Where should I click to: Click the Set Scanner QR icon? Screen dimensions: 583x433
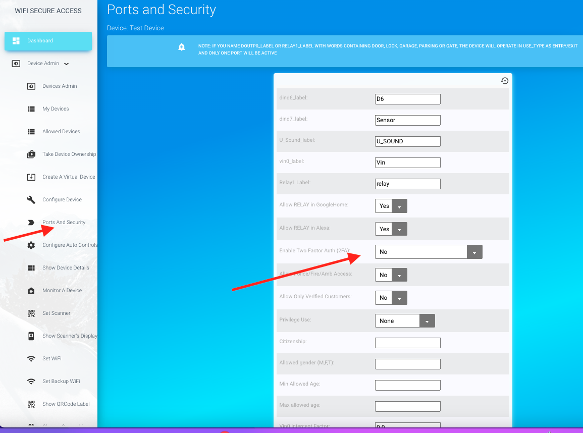(x=31, y=313)
